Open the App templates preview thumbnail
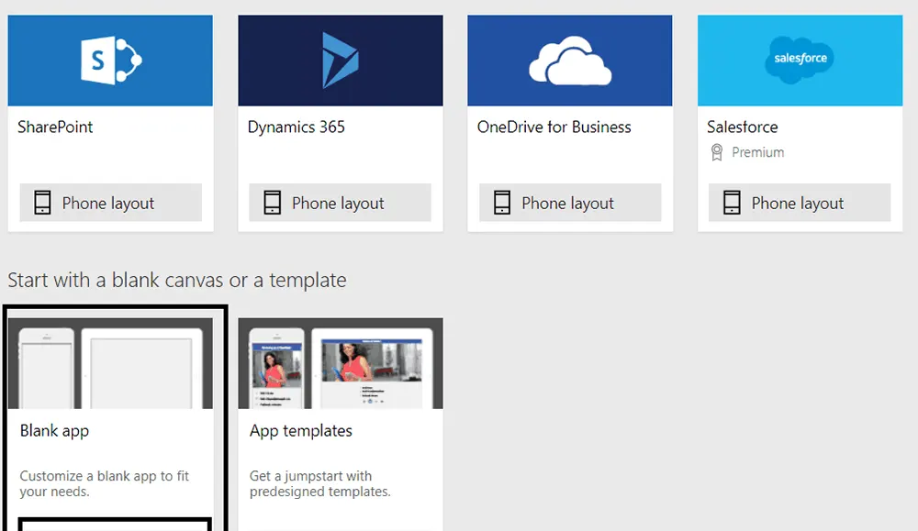Image resolution: width=918 pixels, height=531 pixels. point(341,363)
